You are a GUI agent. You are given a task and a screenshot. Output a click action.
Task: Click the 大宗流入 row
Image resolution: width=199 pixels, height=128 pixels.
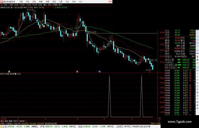click(x=180, y=62)
